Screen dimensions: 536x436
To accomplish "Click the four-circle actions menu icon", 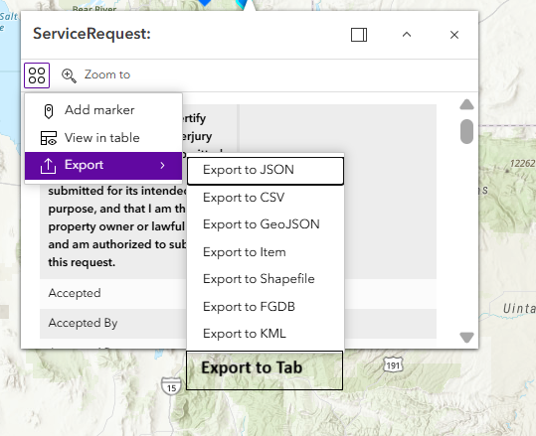I will tap(37, 75).
